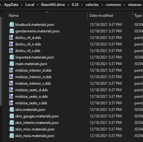Click the reizavan breadcrumb segment
This screenshot has width=143, height=142.
click(135, 5)
